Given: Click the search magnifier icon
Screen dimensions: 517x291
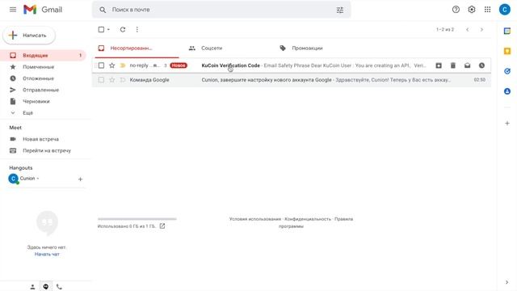Looking at the screenshot, I should [x=103, y=10].
